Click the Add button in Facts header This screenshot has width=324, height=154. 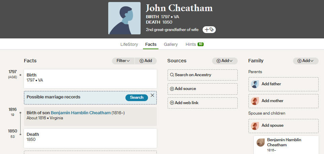146,61
